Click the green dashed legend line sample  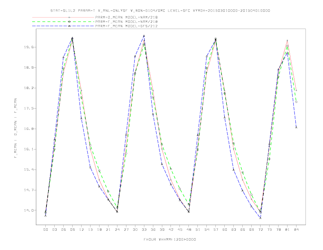[63, 22]
